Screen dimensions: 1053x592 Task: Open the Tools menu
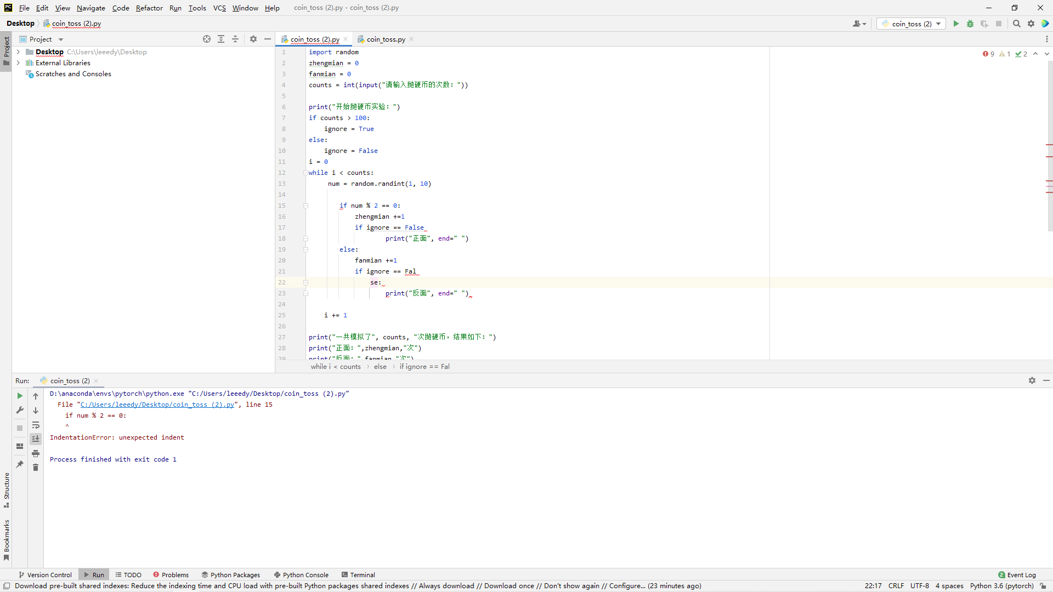point(197,8)
